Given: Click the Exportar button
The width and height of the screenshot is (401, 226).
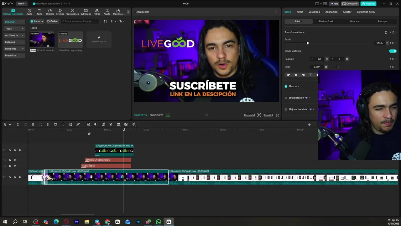Looking at the screenshot, I should point(368,4).
